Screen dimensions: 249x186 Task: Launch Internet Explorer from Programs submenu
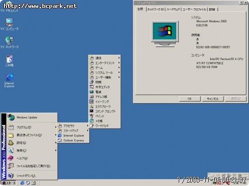pos(73,135)
